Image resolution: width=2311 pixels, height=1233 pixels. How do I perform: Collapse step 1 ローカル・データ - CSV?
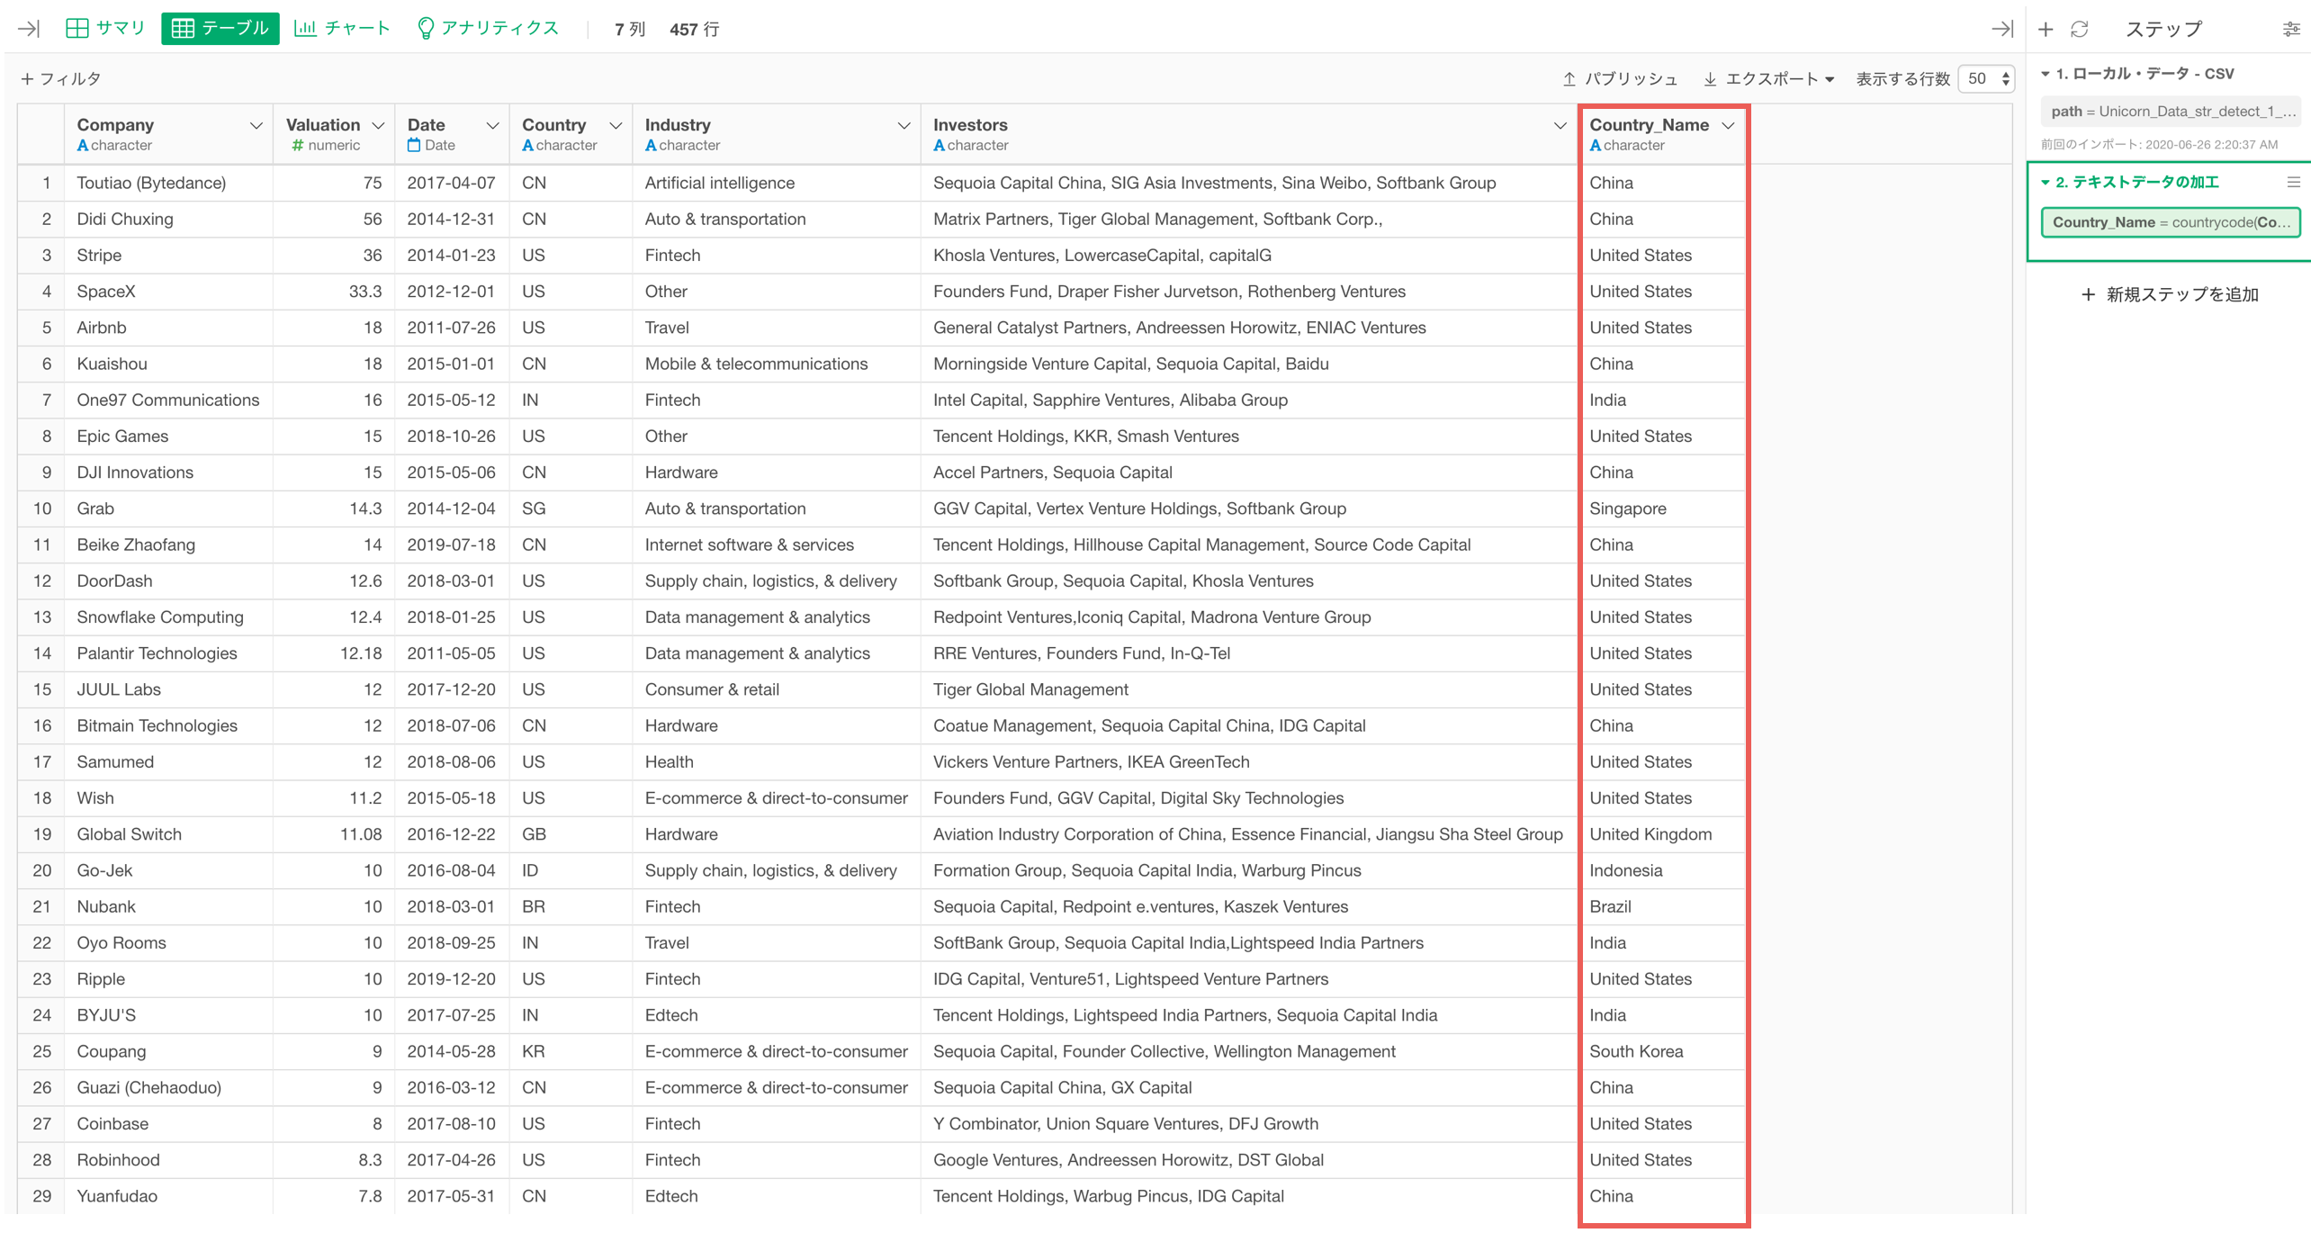(2046, 74)
